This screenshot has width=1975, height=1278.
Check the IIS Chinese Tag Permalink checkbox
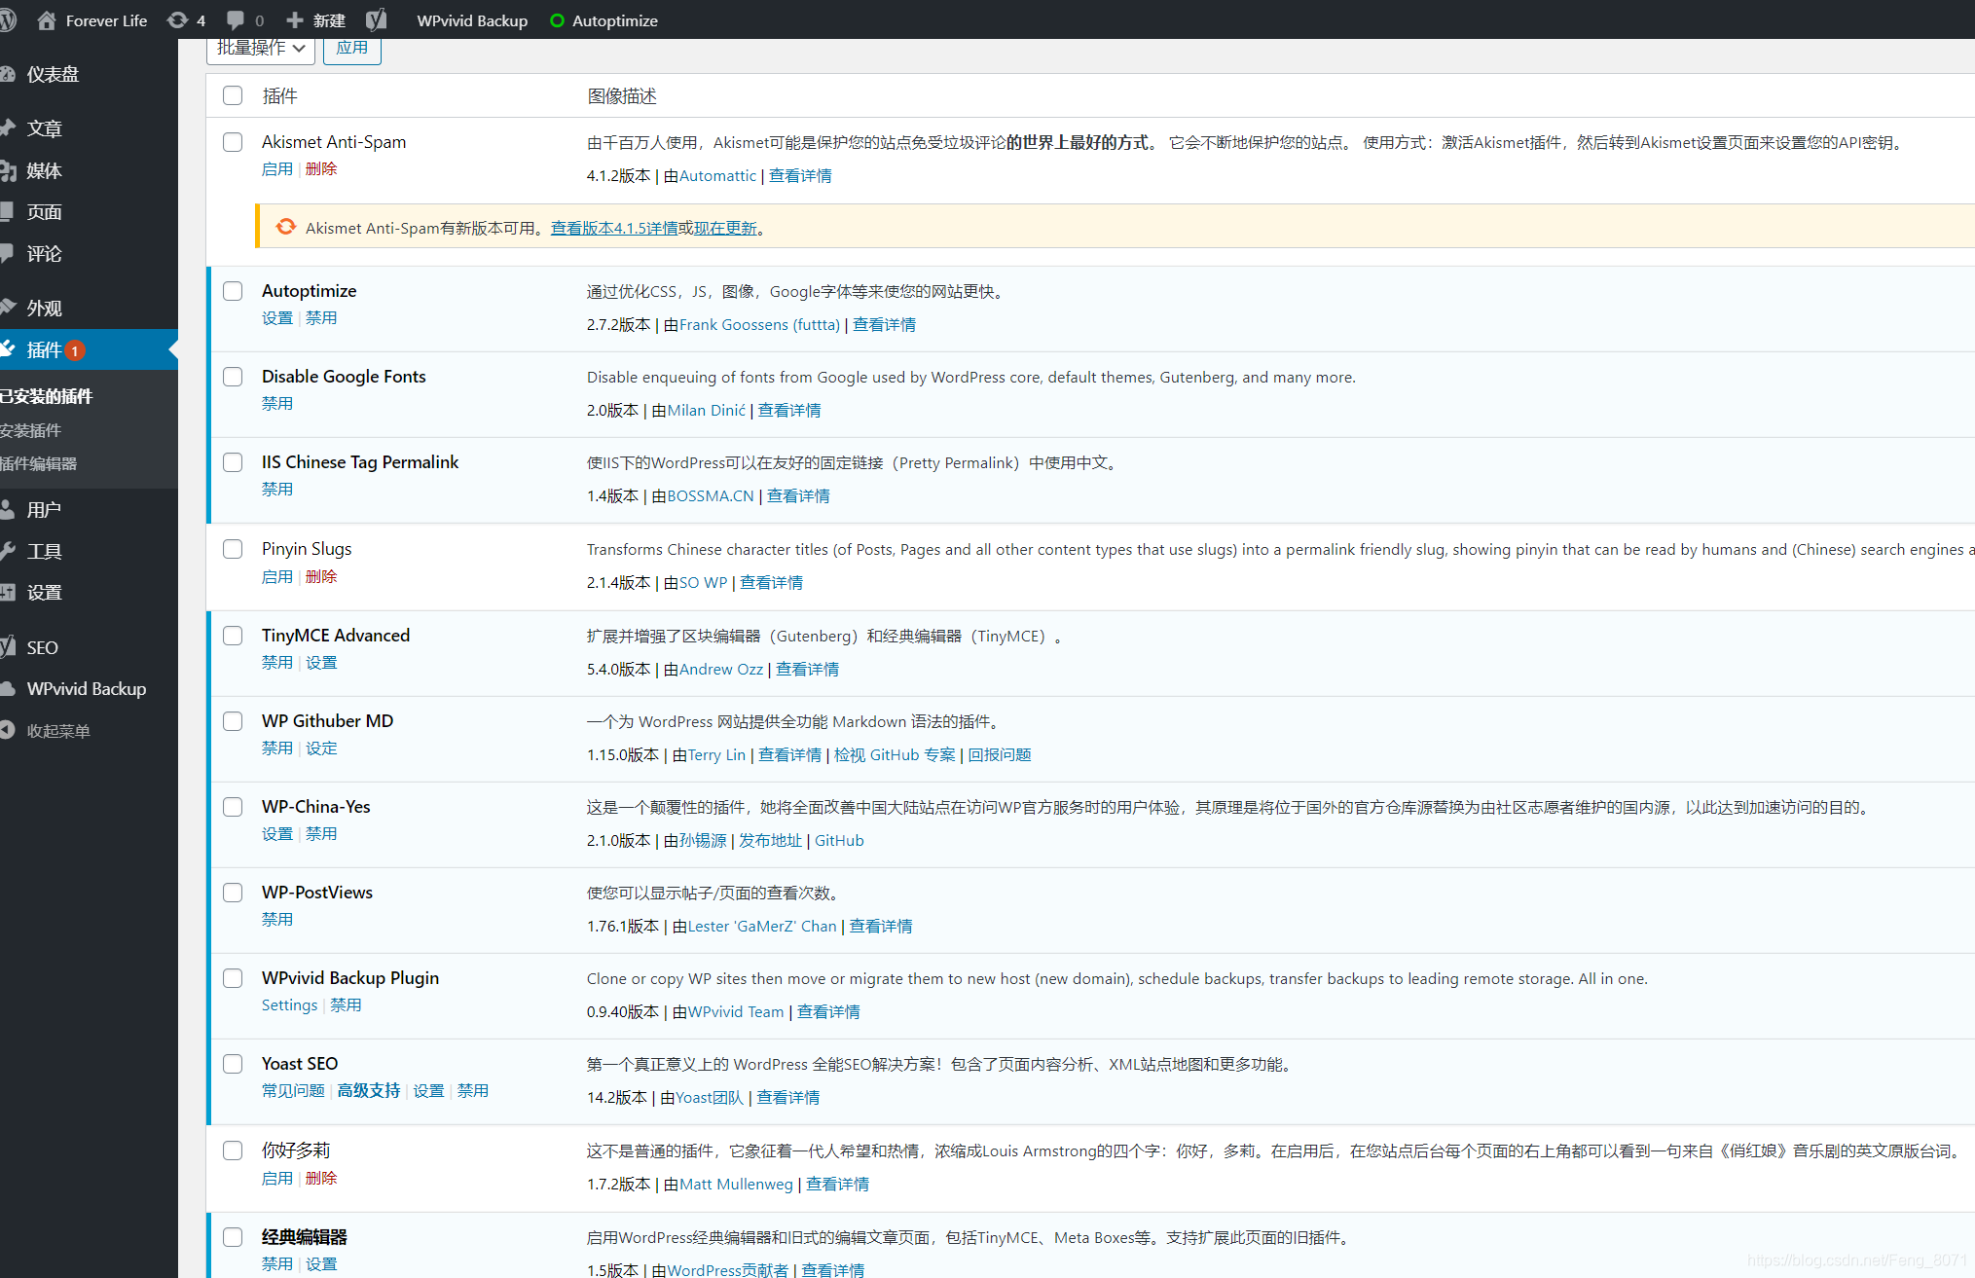[233, 462]
